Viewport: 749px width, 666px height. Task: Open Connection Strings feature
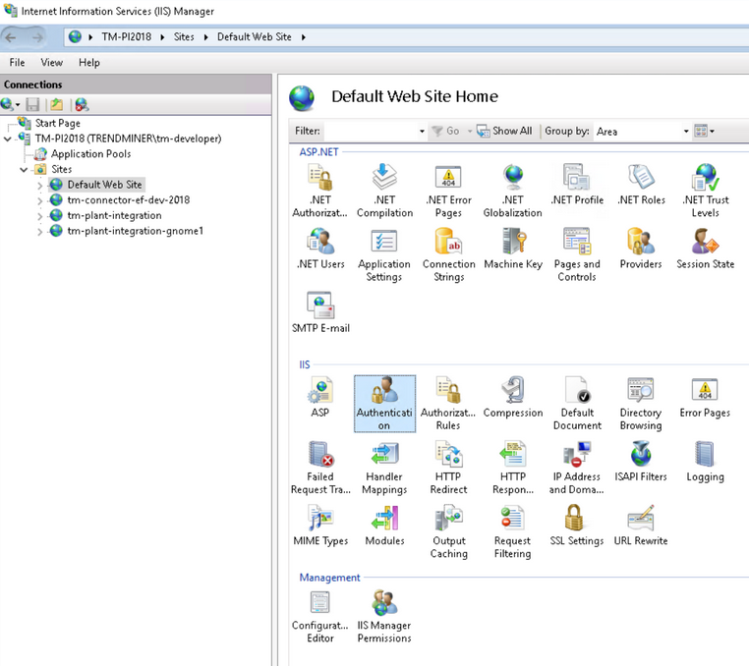point(448,242)
